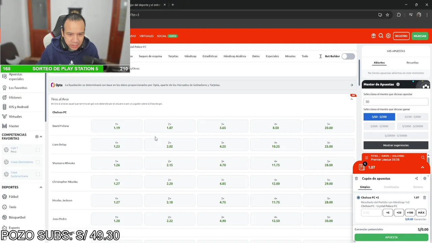Open a new browser tab
The width and height of the screenshot is (432, 243).
click(172, 5)
